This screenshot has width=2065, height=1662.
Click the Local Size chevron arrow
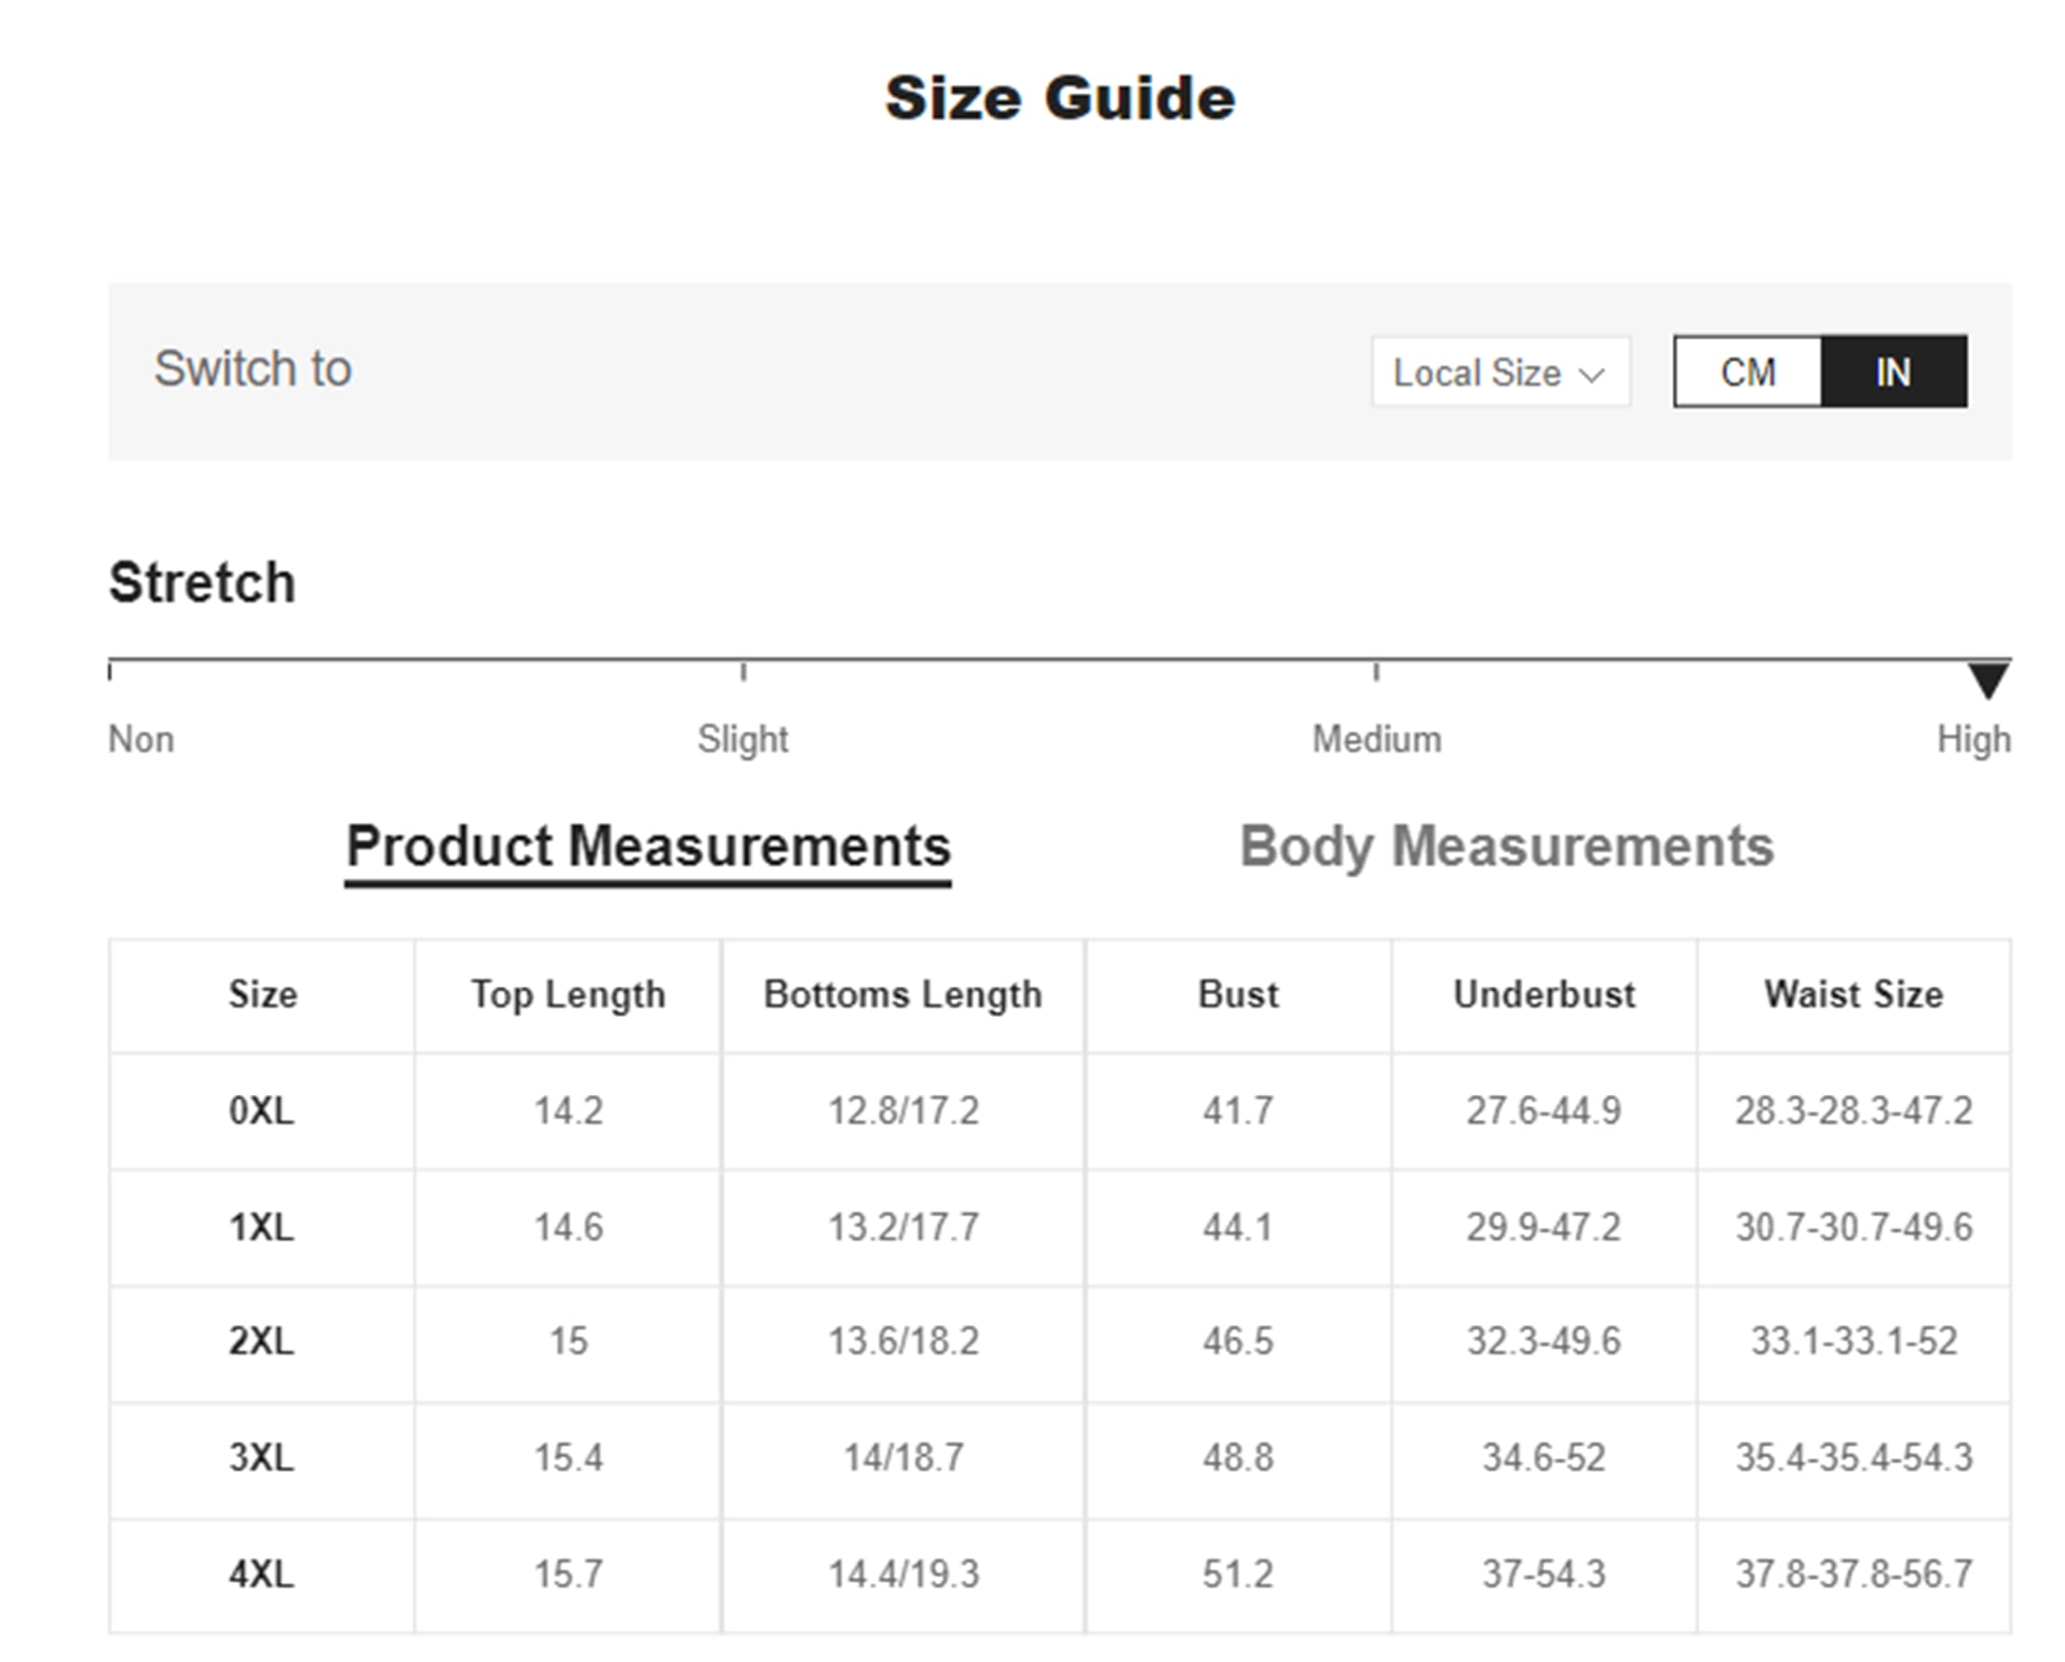[x=1592, y=374]
